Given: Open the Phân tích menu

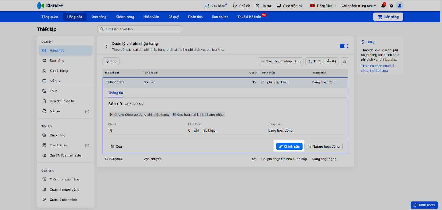Looking at the screenshot, I should 196,17.
